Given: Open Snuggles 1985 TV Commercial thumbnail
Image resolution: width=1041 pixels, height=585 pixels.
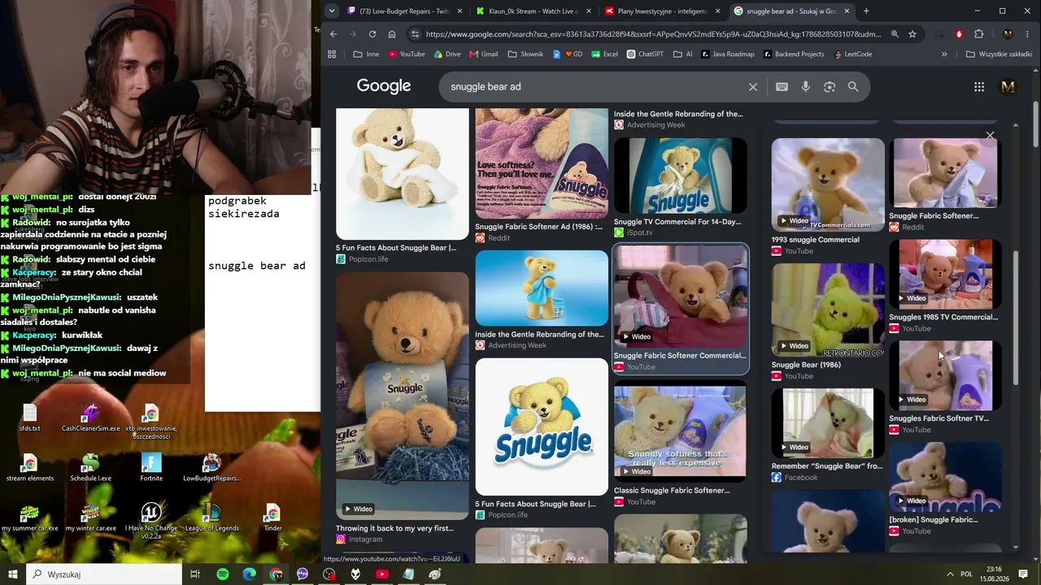Looking at the screenshot, I should pos(945,274).
